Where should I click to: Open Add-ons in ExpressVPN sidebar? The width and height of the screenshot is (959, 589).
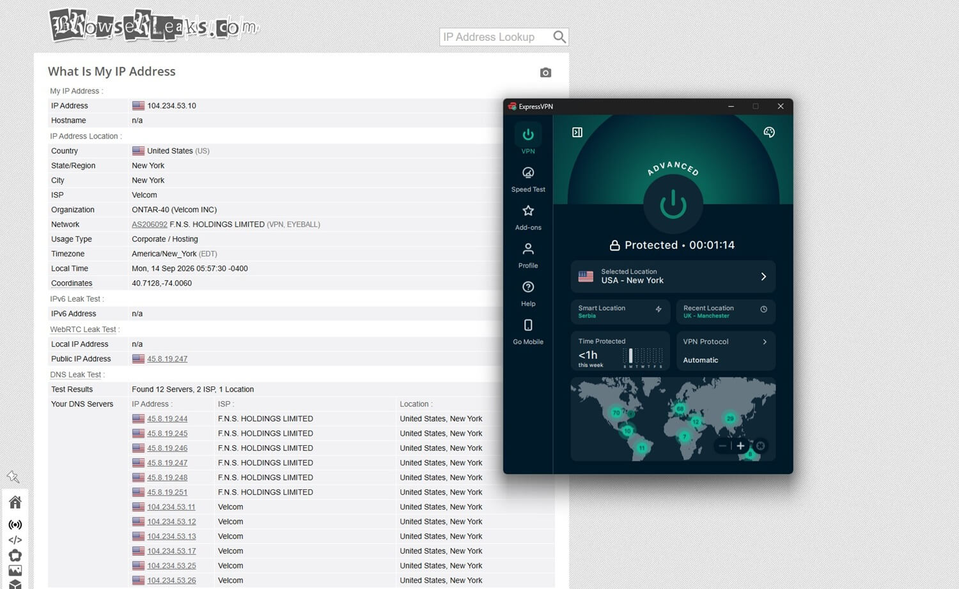coord(528,217)
